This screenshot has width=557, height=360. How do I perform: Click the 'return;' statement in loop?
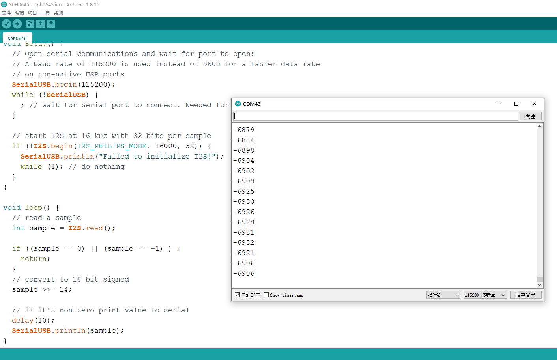[36, 259]
